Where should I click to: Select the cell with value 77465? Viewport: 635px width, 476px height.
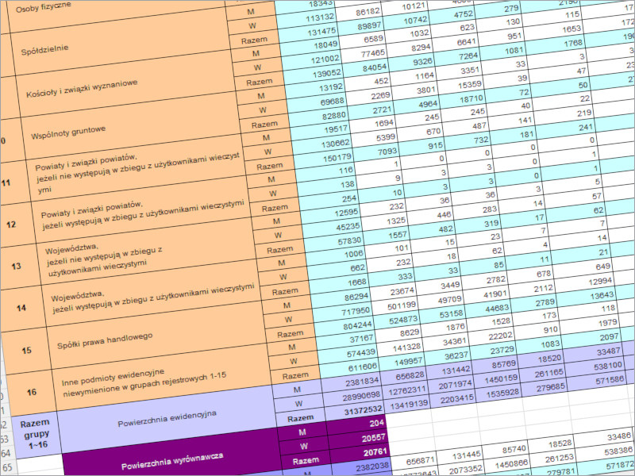(x=366, y=53)
